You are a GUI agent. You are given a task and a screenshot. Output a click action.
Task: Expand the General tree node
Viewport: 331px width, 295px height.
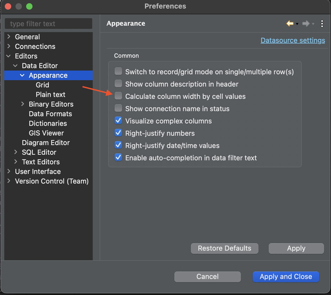coord(8,37)
